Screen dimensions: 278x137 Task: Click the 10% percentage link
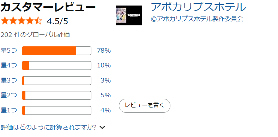(104, 65)
